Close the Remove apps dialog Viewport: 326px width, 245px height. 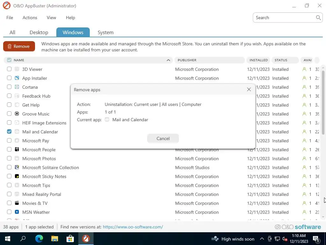[x=249, y=90]
